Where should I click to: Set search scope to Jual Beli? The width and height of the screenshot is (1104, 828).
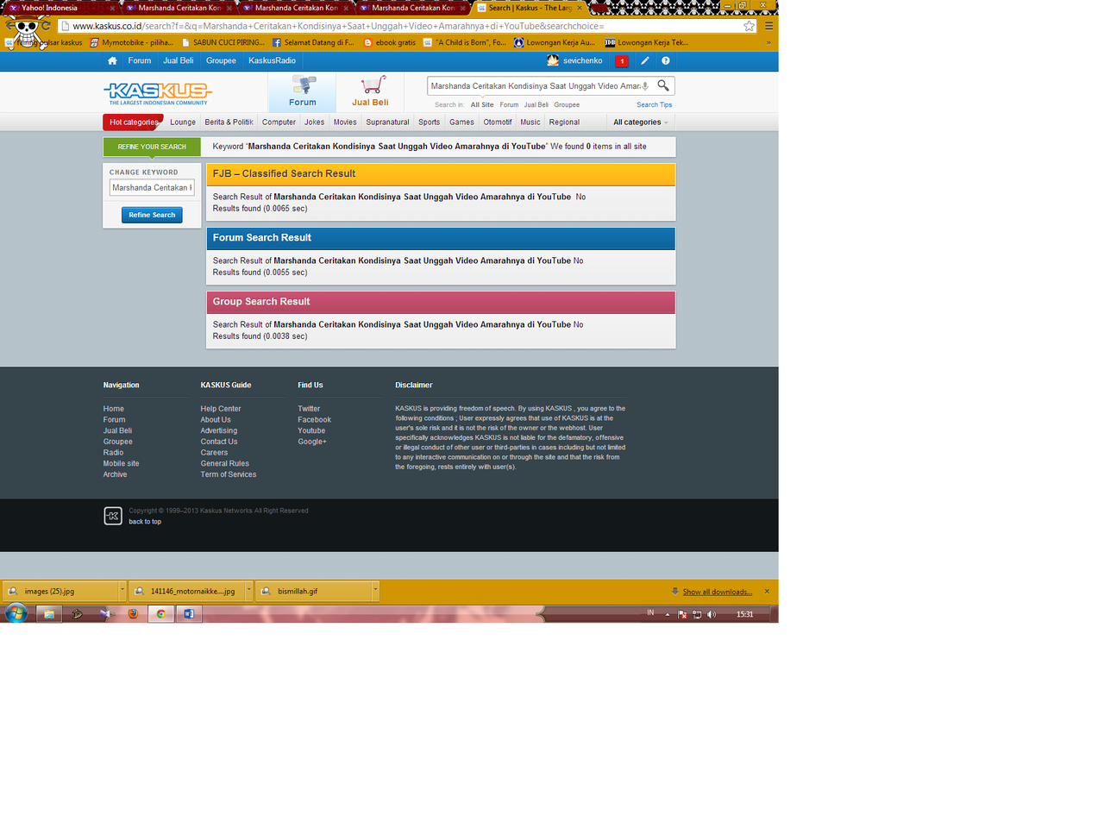[x=536, y=105]
